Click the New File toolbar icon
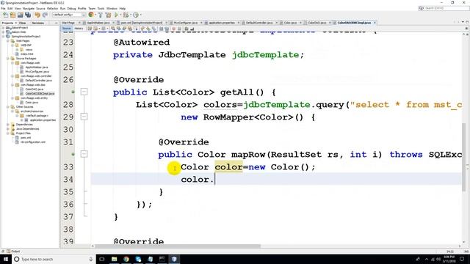This screenshot has height=264, width=470. coord(5,15)
